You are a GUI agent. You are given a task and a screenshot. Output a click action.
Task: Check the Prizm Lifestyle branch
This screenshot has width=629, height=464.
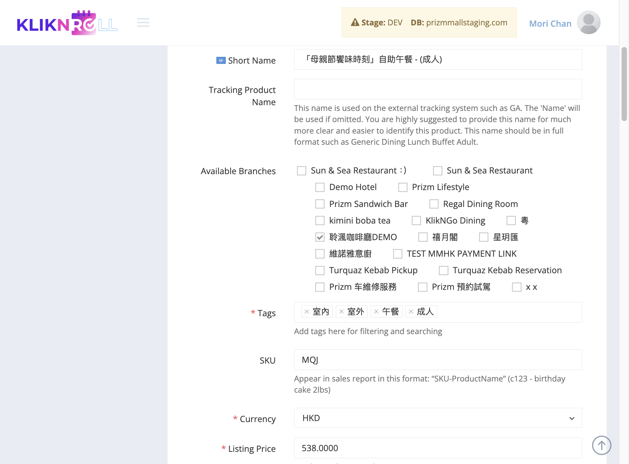point(403,187)
